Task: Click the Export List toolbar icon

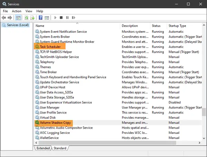Action: 32,18
